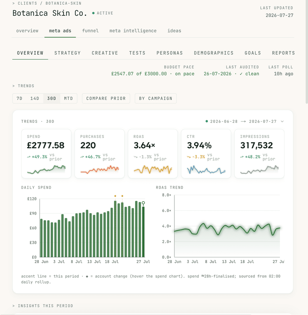This screenshot has width=308, height=315.
Task: Select the IMPRESSIONS metric card
Action: coord(259,154)
